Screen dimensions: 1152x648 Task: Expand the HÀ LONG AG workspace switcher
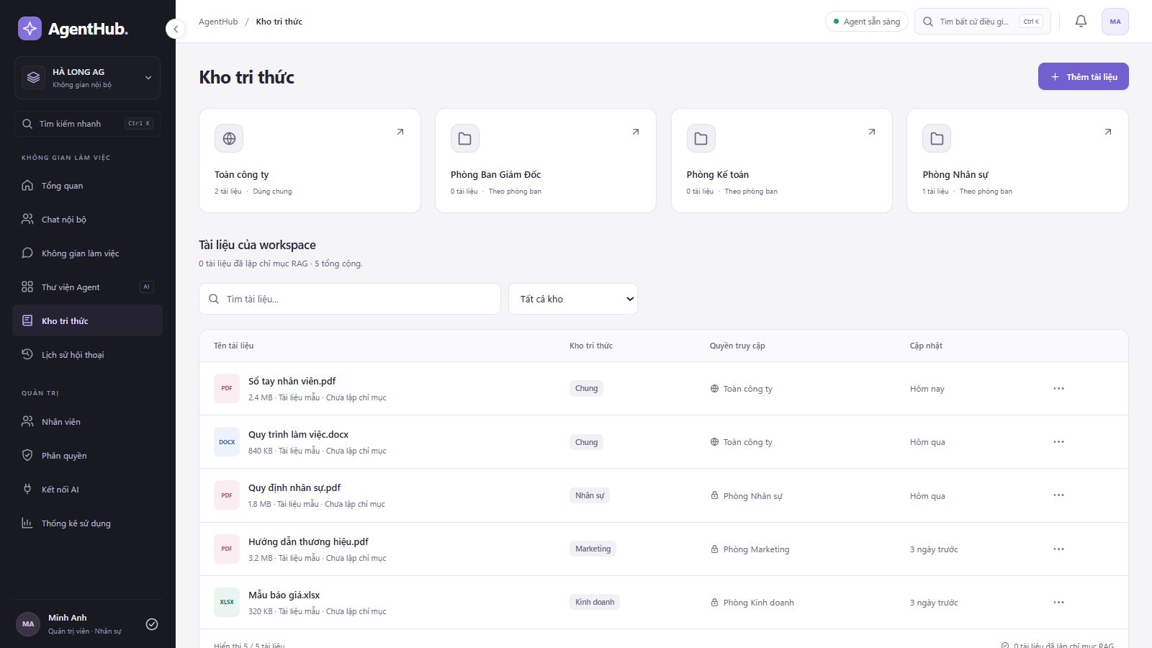[x=87, y=78]
